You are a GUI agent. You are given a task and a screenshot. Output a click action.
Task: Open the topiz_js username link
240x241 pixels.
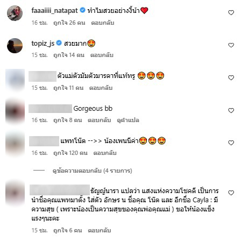(x=43, y=43)
